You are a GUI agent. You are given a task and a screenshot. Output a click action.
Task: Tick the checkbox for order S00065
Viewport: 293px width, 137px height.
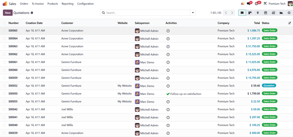(x=4, y=31)
